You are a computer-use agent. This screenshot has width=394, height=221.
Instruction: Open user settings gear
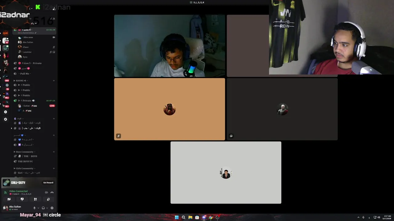tap(52, 208)
